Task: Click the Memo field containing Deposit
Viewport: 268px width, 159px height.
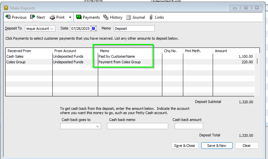Action: (134, 29)
